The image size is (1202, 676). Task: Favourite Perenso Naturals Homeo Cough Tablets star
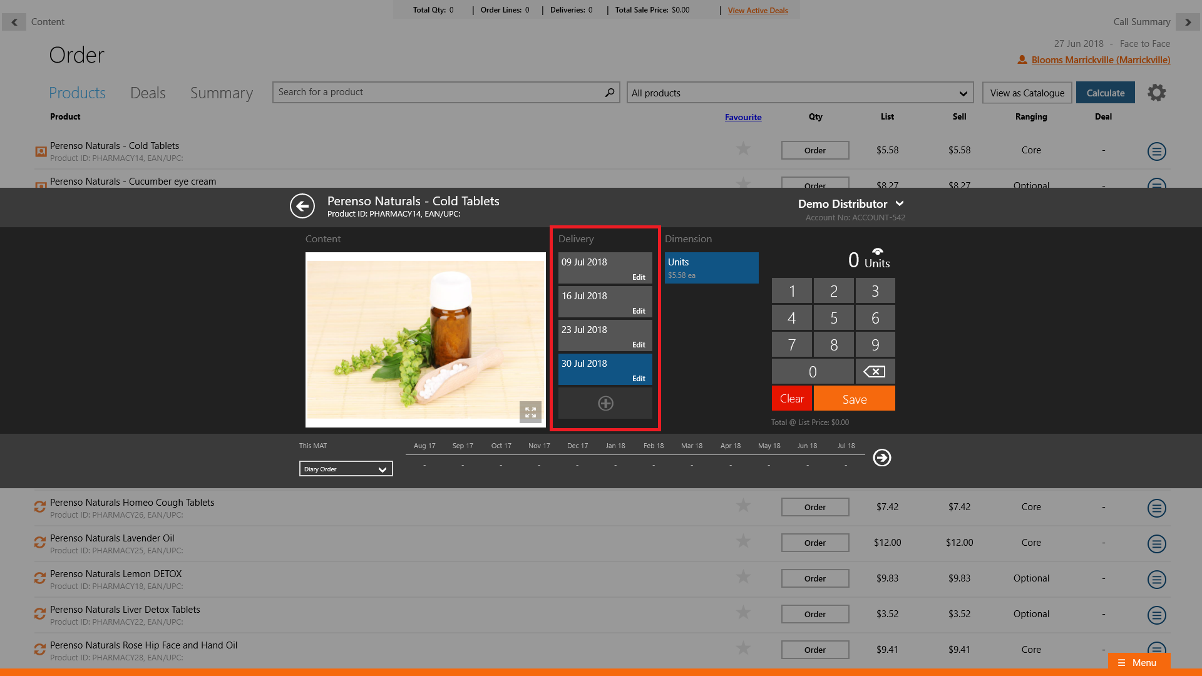[743, 506]
